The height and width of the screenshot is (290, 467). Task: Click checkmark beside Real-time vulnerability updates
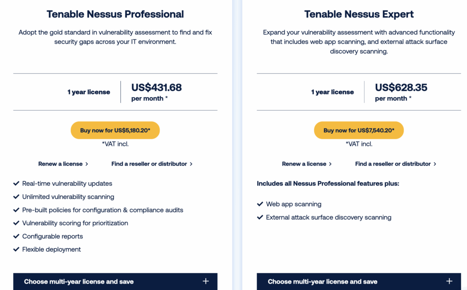(16, 184)
